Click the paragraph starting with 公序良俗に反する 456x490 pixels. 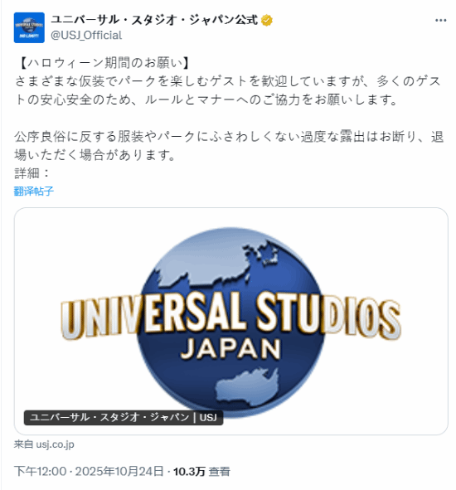pos(229,146)
